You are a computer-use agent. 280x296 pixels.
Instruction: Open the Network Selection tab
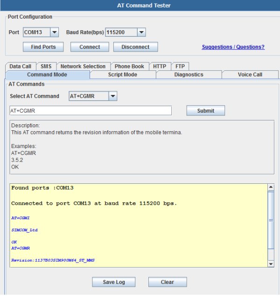pos(83,66)
